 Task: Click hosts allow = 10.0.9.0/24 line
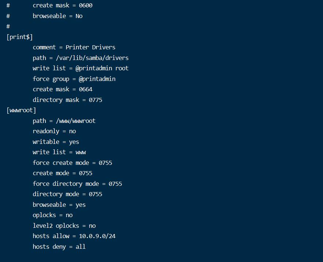pyautogui.click(x=74, y=236)
